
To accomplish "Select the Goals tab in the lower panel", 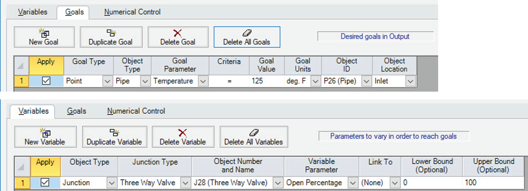I will (x=76, y=111).
